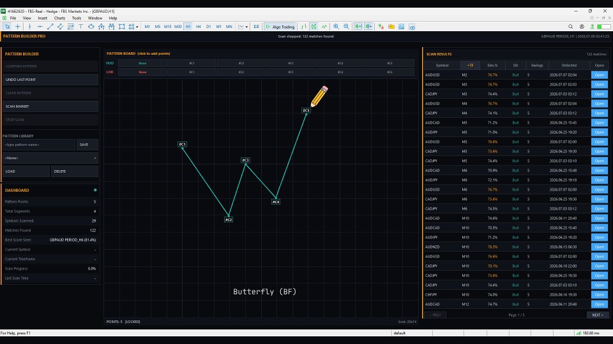Screen dimensions: 613x344
Task: Select candlestick chart display
Action: pos(314,27)
